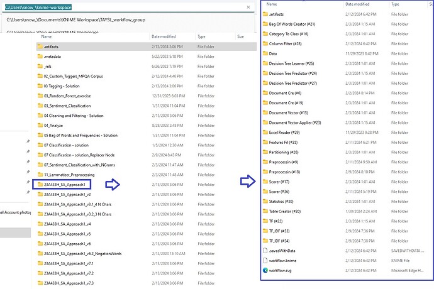Image resolution: width=434 pixels, height=289 pixels.
Task: Select Decision Tree Predictor (#24) folder name
Action: click(x=293, y=74)
